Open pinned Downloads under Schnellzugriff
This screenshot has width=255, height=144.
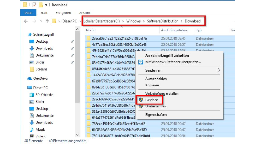pyautogui.click(x=44, y=48)
